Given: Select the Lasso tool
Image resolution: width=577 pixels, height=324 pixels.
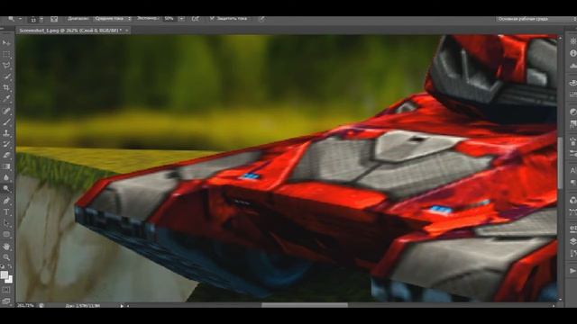Looking at the screenshot, I should click(x=6, y=66).
